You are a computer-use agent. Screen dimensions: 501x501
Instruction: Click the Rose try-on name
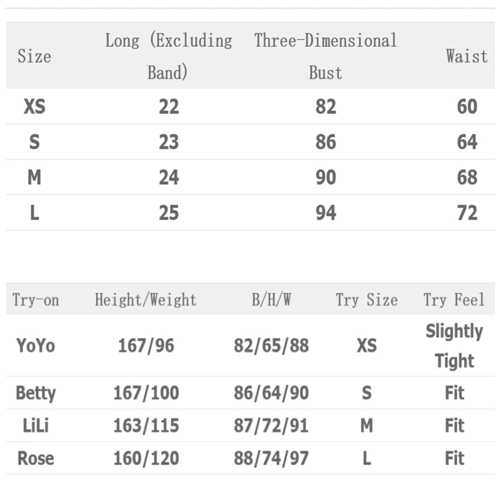click(x=36, y=458)
